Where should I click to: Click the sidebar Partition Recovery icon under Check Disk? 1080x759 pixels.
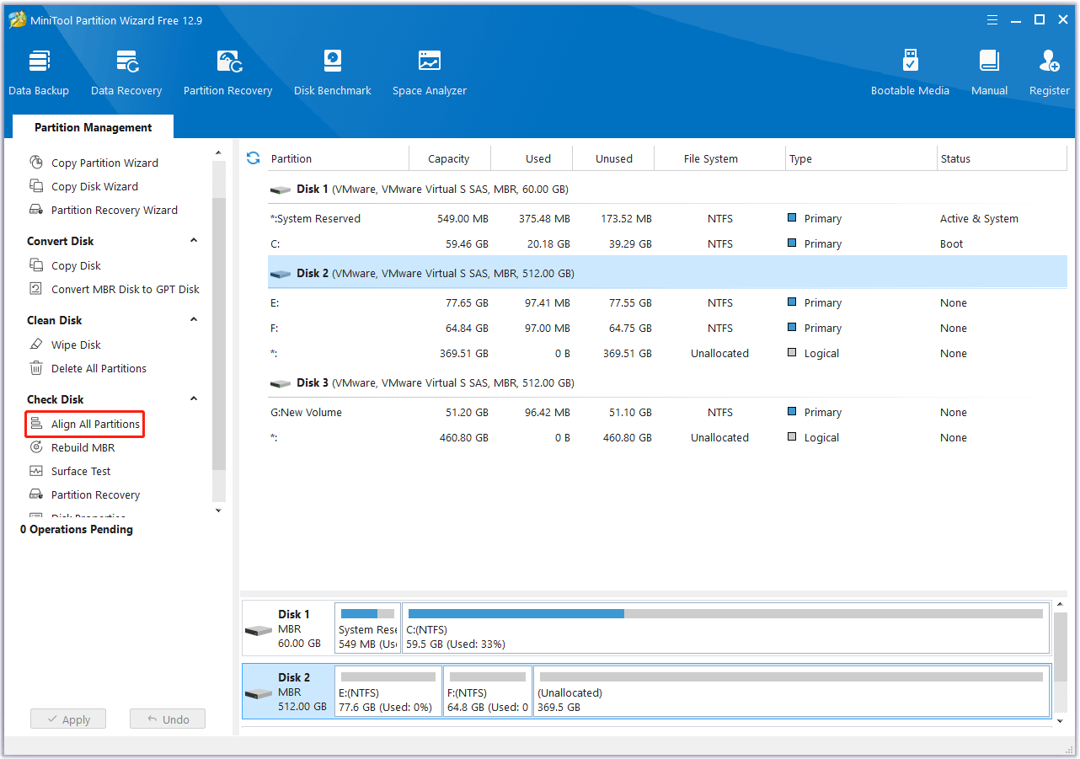(36, 494)
